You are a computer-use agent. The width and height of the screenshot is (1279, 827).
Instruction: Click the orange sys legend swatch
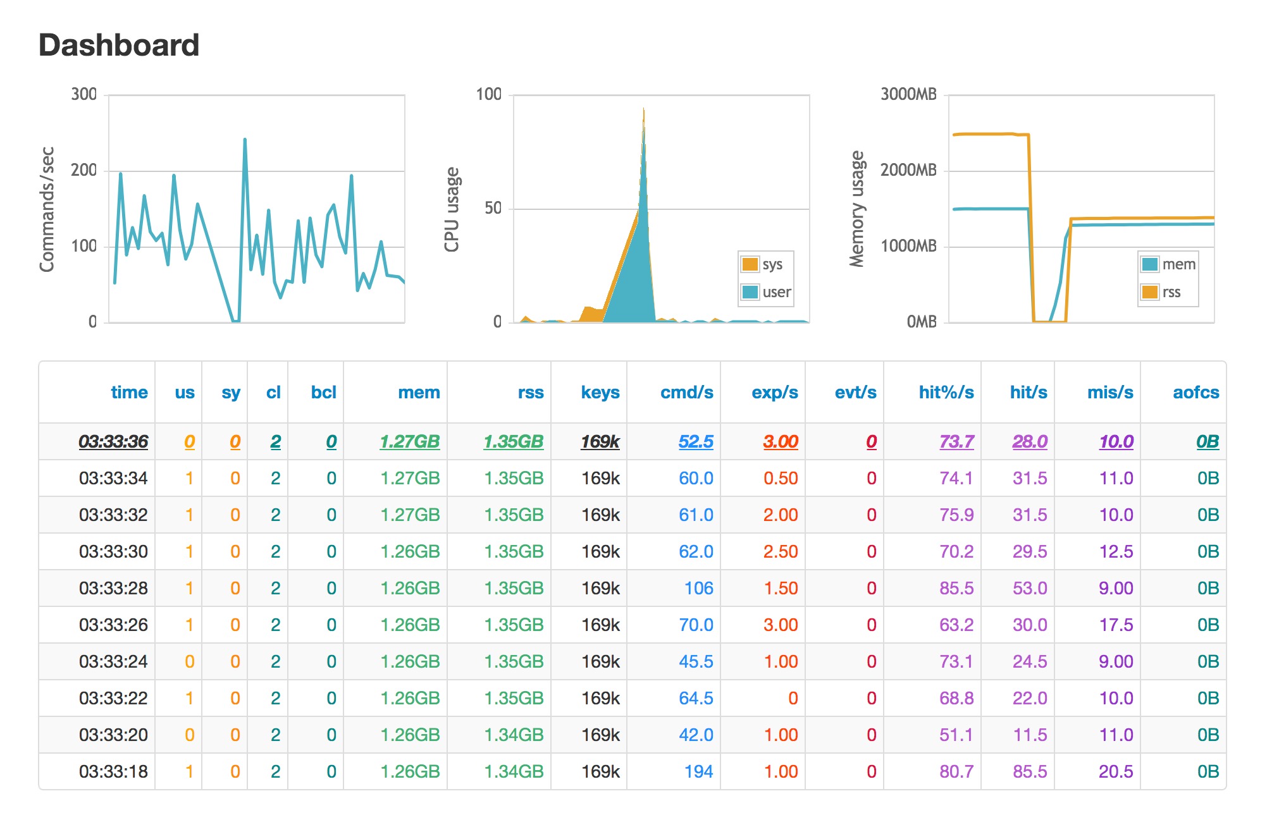click(x=750, y=264)
